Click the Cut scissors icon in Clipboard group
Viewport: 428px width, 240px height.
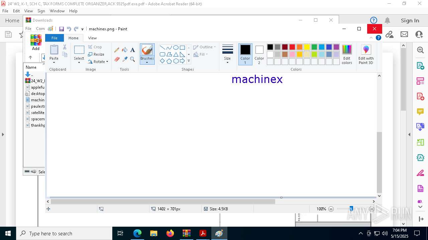65,47
